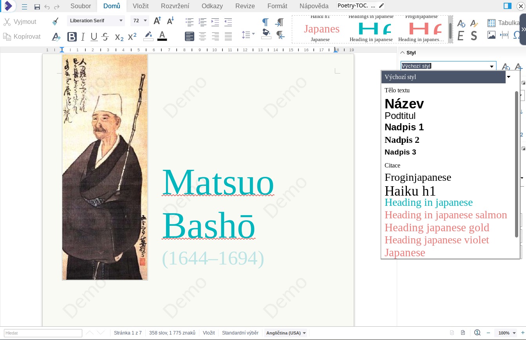
Task: Click the highlighting color swatch
Action: (148, 36)
